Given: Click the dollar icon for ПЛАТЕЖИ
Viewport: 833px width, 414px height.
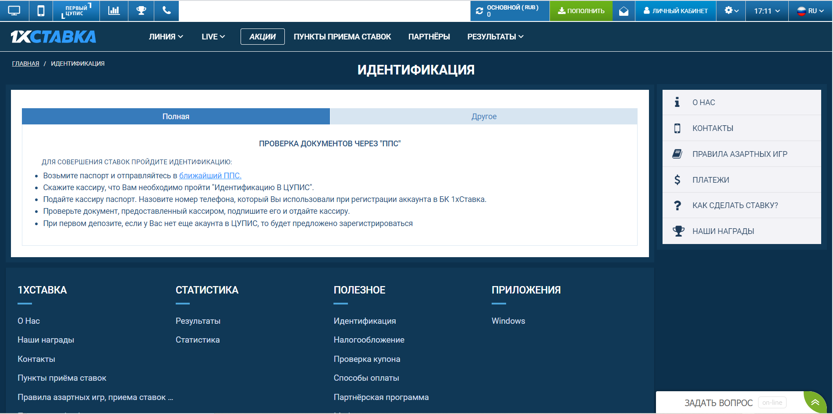Looking at the screenshot, I should pyautogui.click(x=677, y=180).
